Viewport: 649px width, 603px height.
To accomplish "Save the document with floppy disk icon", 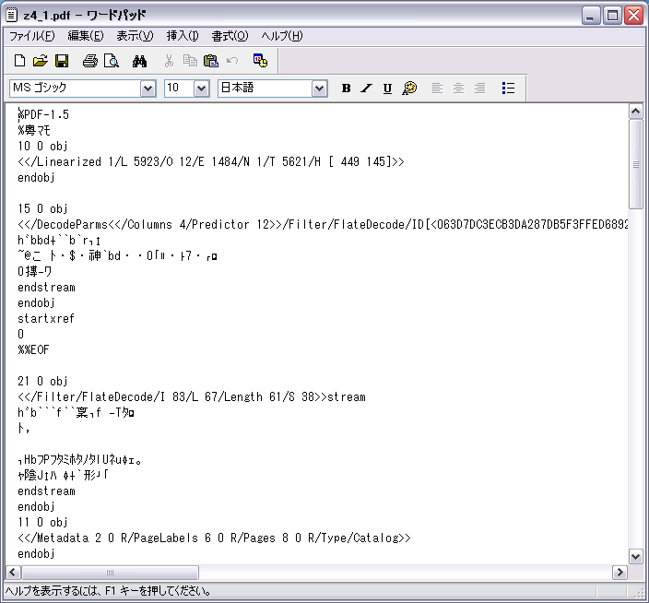I will click(x=62, y=61).
